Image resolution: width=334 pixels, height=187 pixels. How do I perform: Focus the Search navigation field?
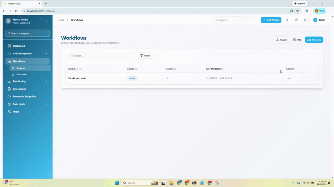click(x=27, y=33)
